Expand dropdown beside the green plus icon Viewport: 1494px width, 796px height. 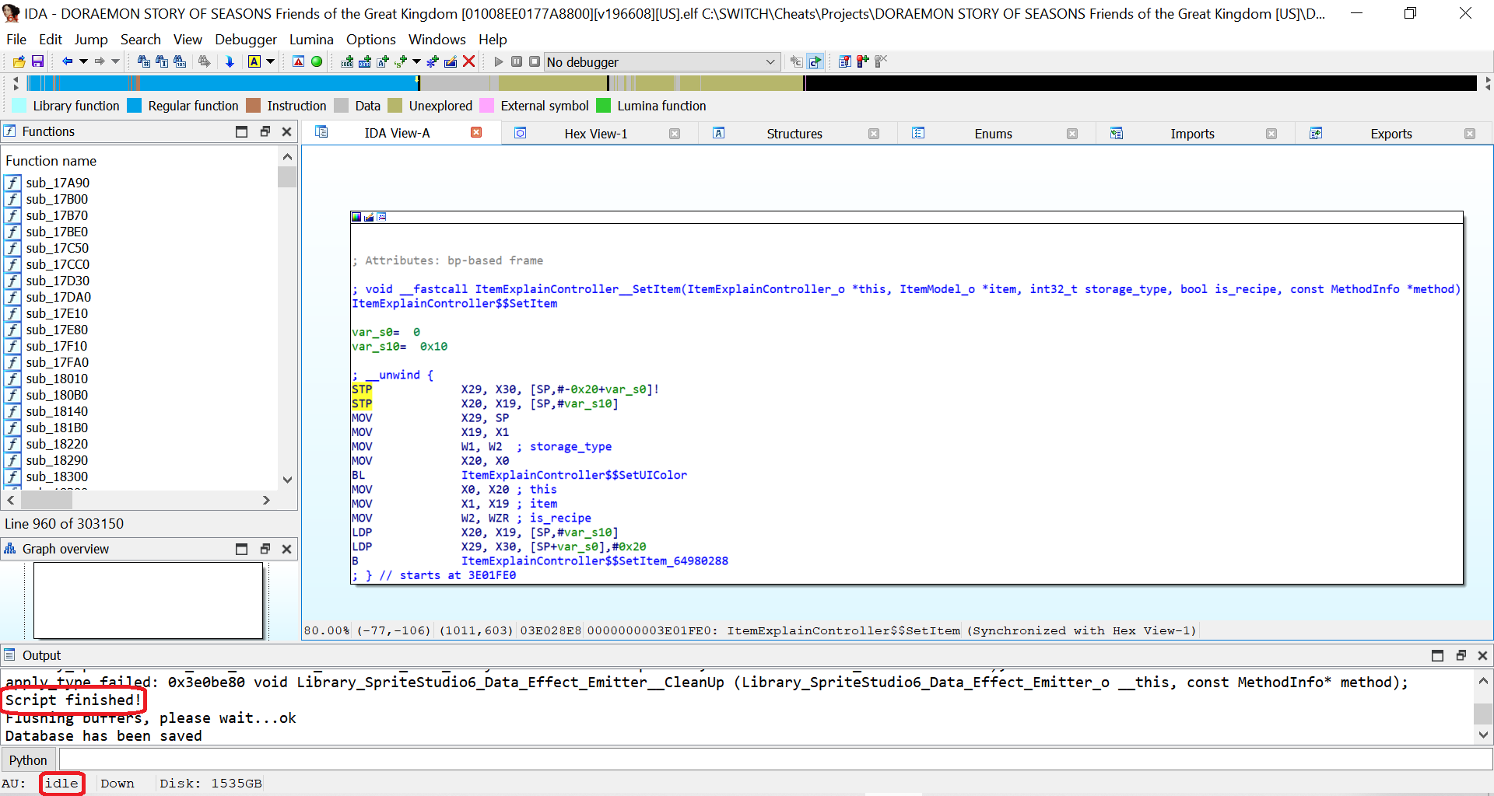[x=416, y=61]
